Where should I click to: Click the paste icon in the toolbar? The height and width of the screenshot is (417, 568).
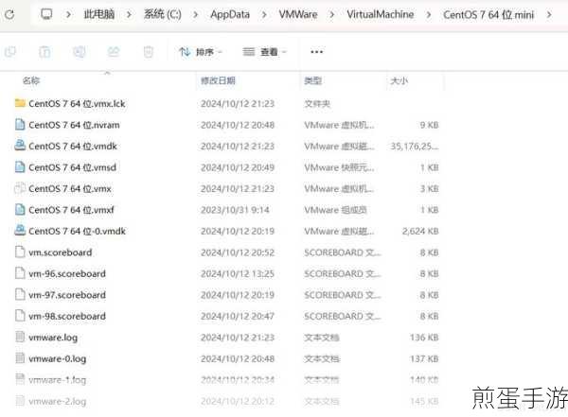(x=44, y=52)
